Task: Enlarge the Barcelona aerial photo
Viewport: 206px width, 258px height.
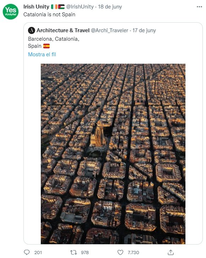Action: click(113, 154)
